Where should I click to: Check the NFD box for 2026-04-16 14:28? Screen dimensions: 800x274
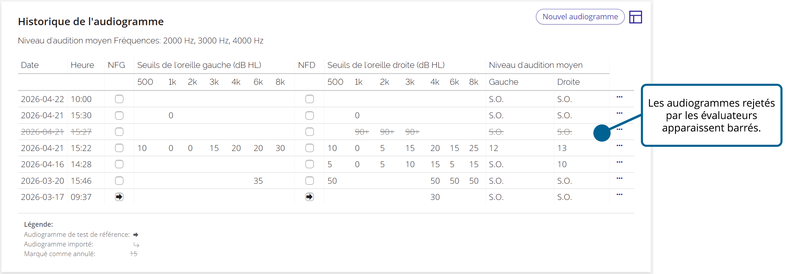[x=310, y=164]
